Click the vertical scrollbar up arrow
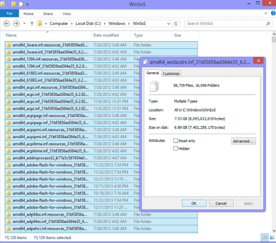This screenshot has height=243, width=276. pos(274,34)
